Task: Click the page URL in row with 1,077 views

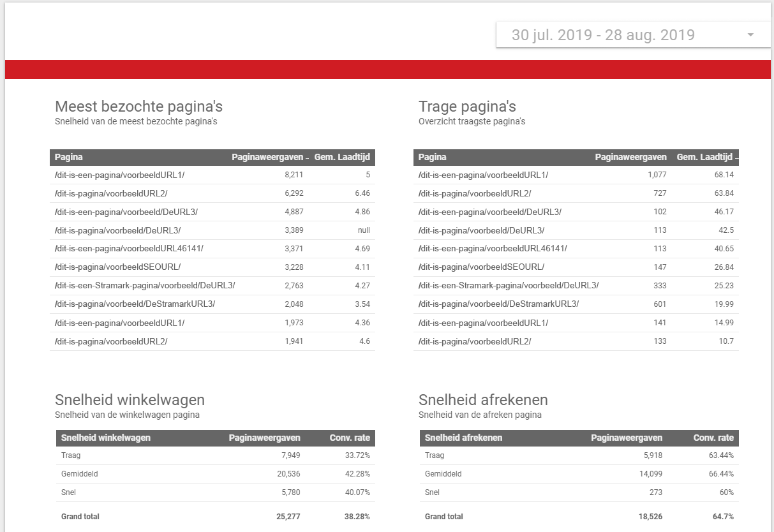Action: (483, 175)
